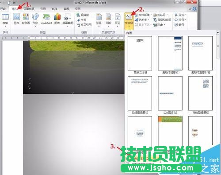Select the 边线型提要栏 text box thumbnail
This screenshot has width=221, height=175.
click(x=140, y=93)
